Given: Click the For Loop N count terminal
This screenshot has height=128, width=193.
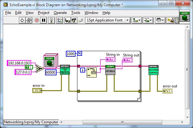Looking at the screenshot, I should pos(80,53).
